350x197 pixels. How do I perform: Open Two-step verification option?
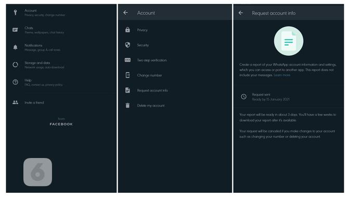click(x=175, y=60)
